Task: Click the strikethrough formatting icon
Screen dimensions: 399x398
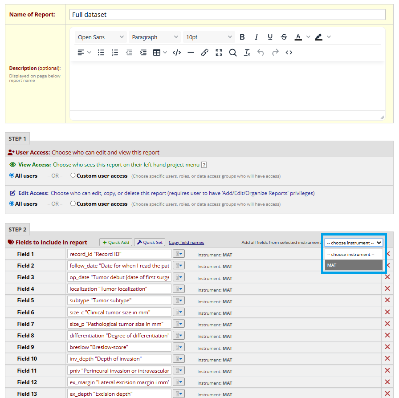Action: pyautogui.click(x=284, y=37)
